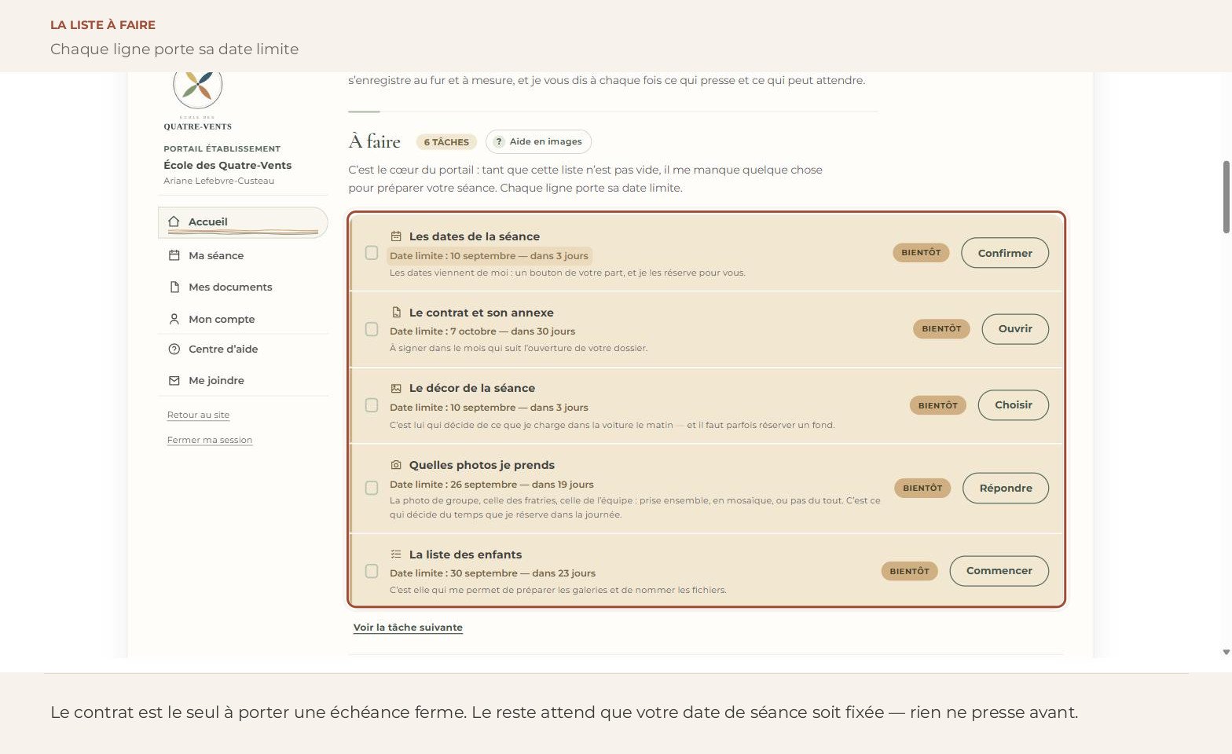Open the Aide en images help button
Image resolution: width=1232 pixels, height=754 pixels.
click(538, 141)
